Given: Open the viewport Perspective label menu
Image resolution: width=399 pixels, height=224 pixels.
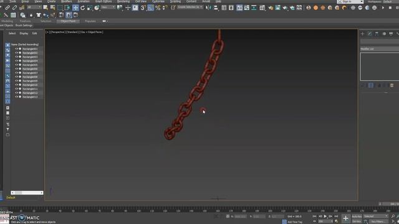Looking at the screenshot, I should [x=57, y=32].
